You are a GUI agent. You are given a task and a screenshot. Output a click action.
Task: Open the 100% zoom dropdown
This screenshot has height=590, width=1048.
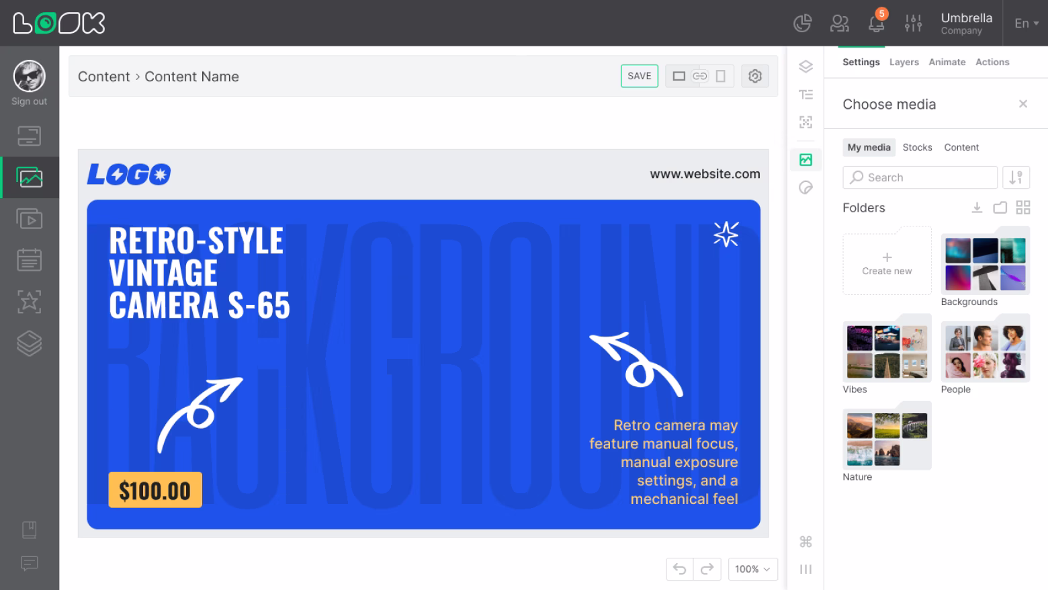point(752,569)
